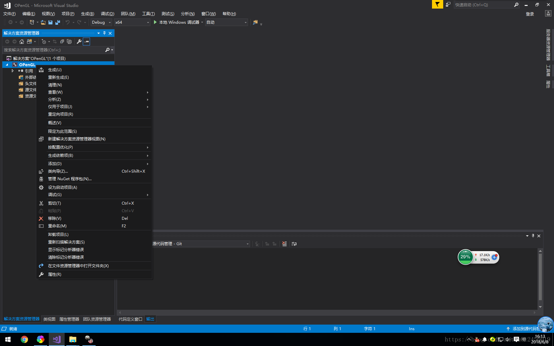
Task: Switch to the 输出 tab
Action: pyautogui.click(x=150, y=319)
